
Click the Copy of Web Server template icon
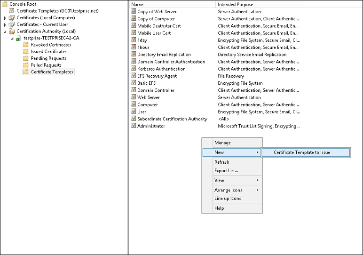[134, 11]
